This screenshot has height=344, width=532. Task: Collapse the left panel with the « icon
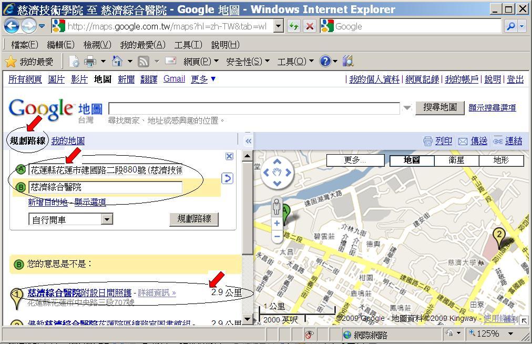248,141
